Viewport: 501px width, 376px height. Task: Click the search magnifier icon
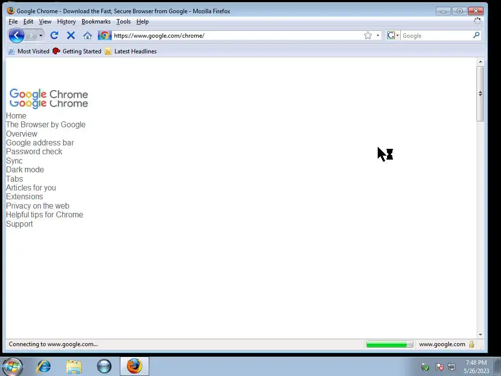pyautogui.click(x=476, y=35)
